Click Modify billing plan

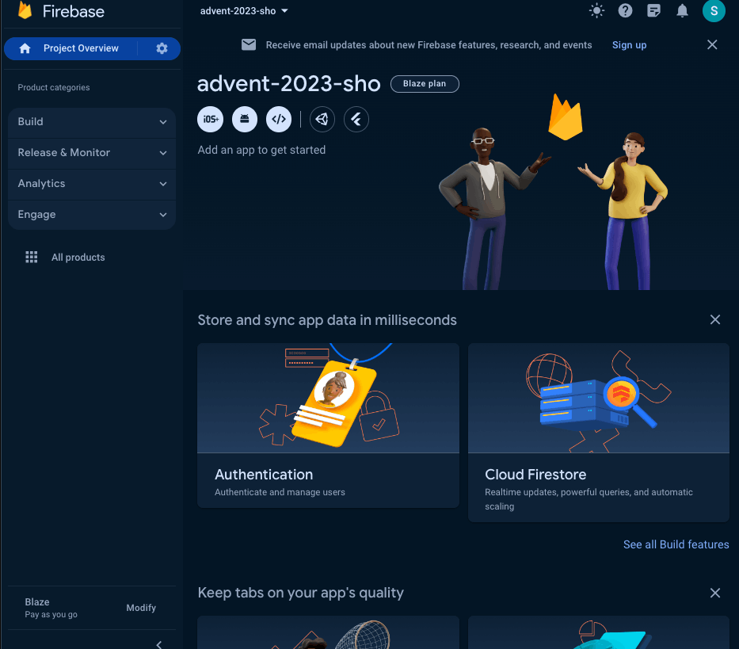(141, 608)
